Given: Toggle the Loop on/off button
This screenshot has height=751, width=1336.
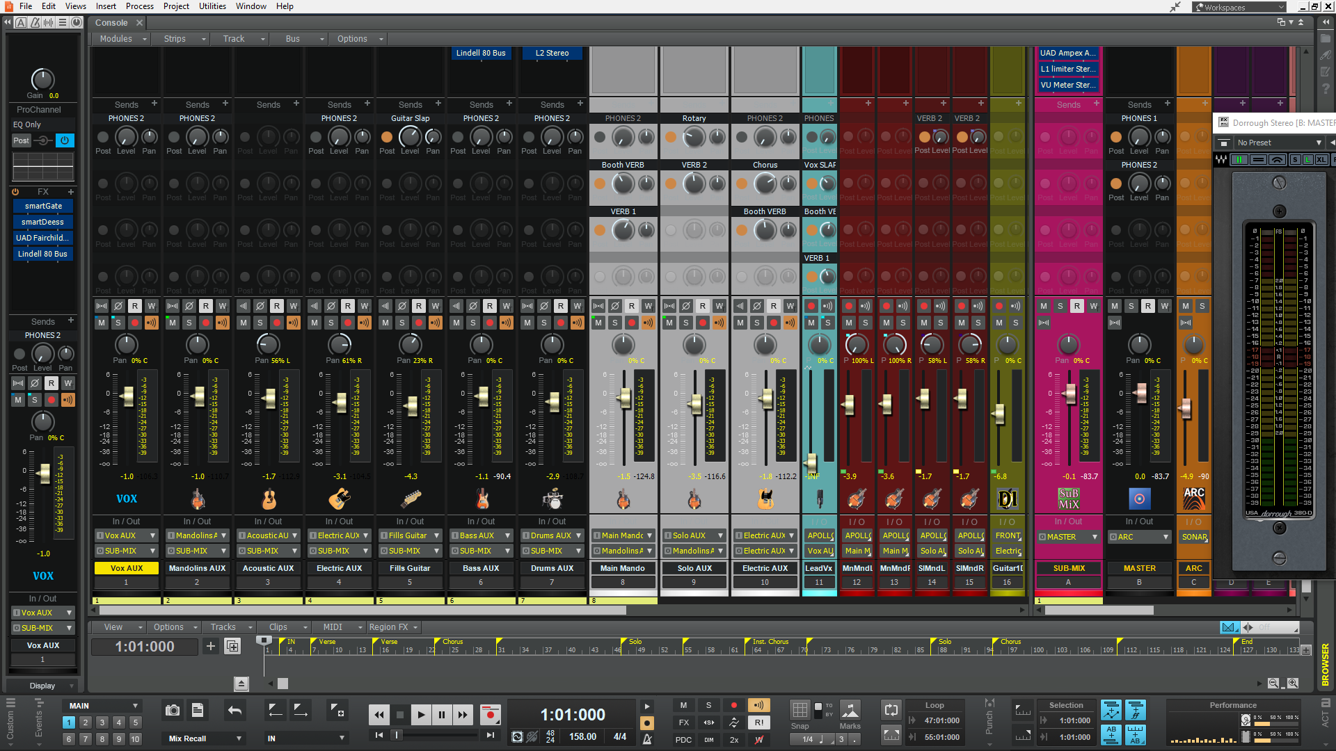Looking at the screenshot, I should point(891,710).
